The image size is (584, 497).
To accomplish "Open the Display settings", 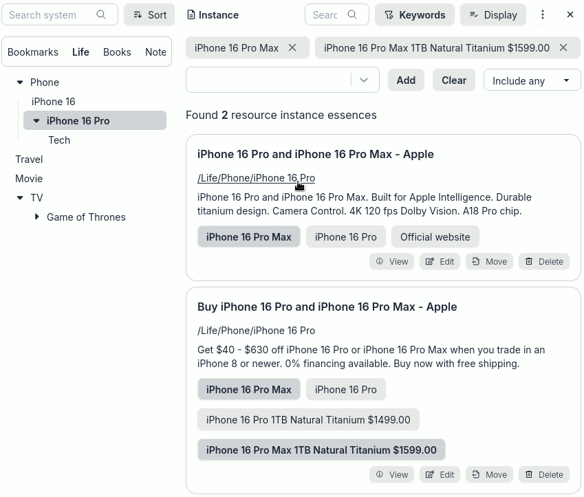I will (493, 14).
